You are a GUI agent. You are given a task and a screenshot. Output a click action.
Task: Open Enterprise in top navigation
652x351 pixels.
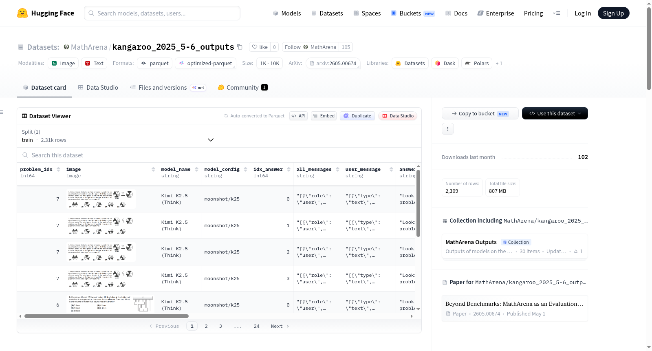[x=496, y=13]
